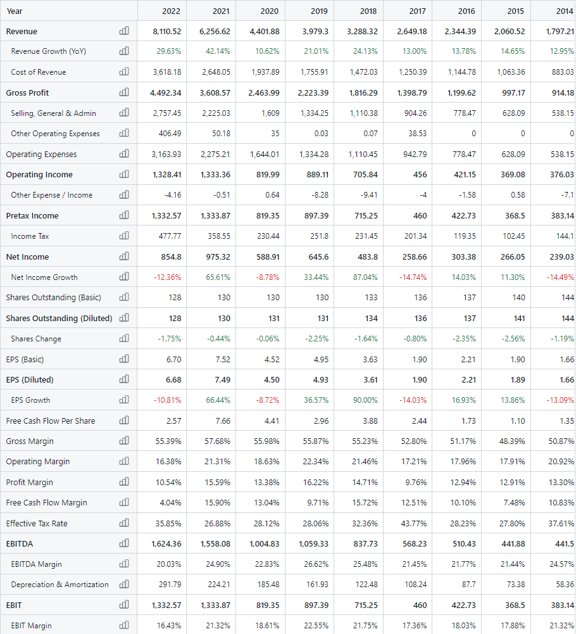Click chart icon in Cost of Revenue row
The width and height of the screenshot is (576, 634).
pos(124,72)
